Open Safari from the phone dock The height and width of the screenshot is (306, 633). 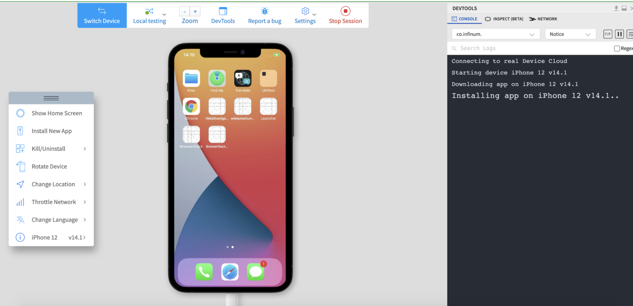point(230,272)
